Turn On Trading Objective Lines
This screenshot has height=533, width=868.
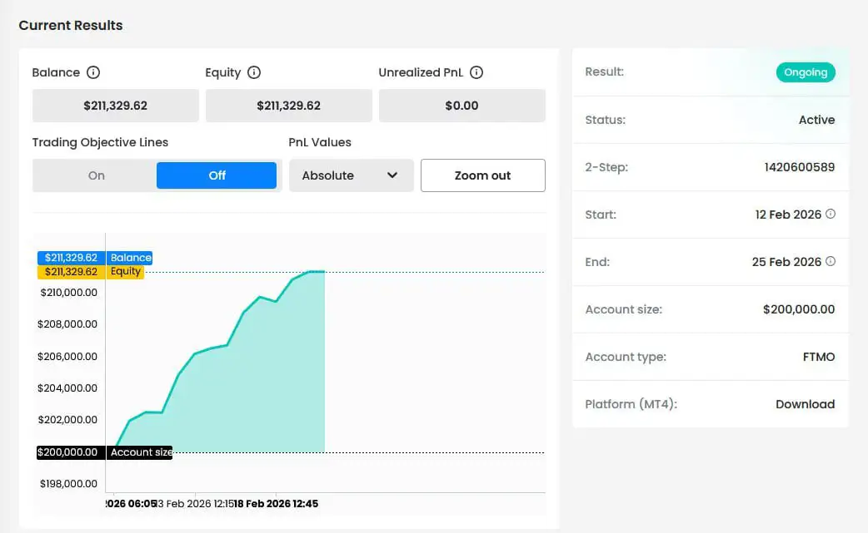[97, 175]
